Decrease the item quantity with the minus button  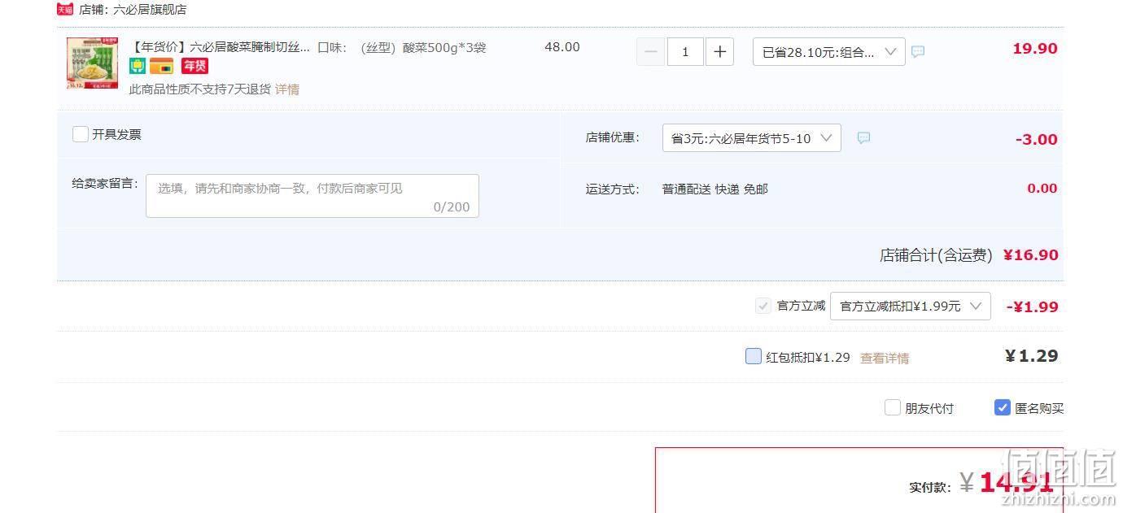pos(650,52)
